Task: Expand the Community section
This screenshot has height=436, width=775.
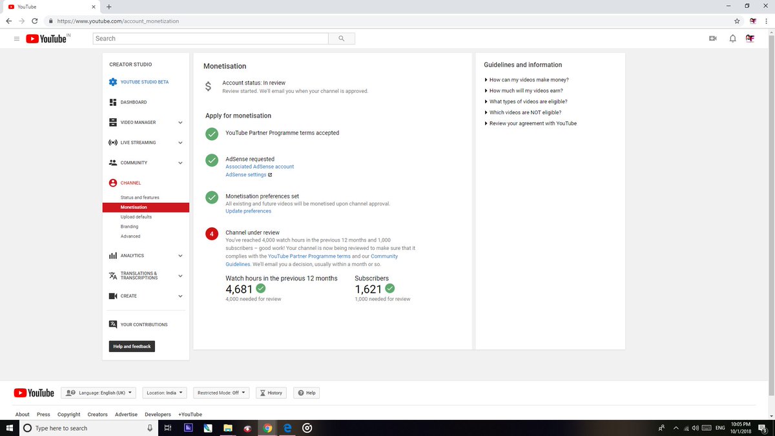Action: 180,163
